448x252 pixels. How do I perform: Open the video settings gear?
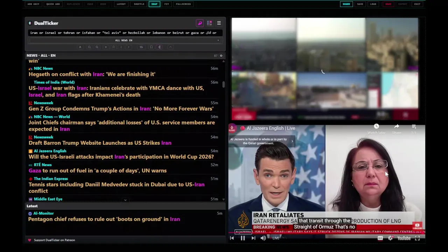(x=391, y=238)
